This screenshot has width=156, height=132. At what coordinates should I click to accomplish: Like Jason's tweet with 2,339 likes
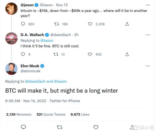tap(90, 24)
